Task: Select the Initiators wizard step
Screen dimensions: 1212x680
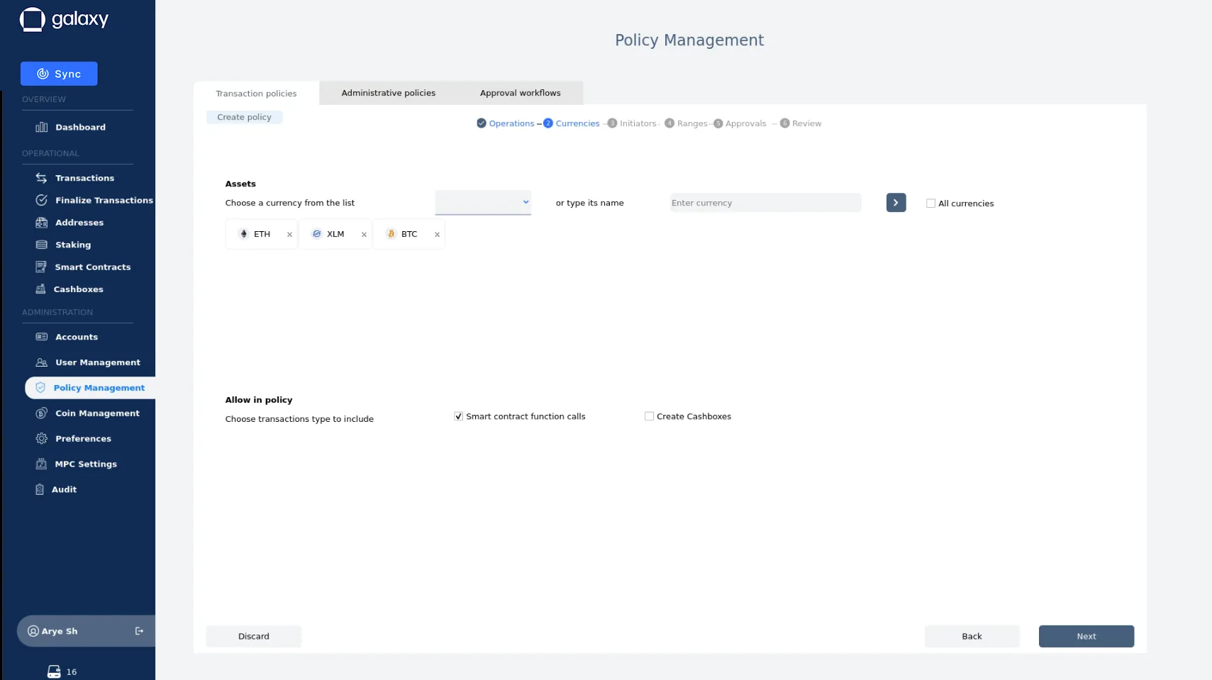Action: [x=632, y=123]
